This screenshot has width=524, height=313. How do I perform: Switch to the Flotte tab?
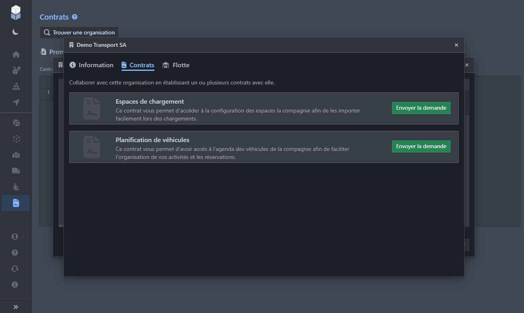coord(176,65)
